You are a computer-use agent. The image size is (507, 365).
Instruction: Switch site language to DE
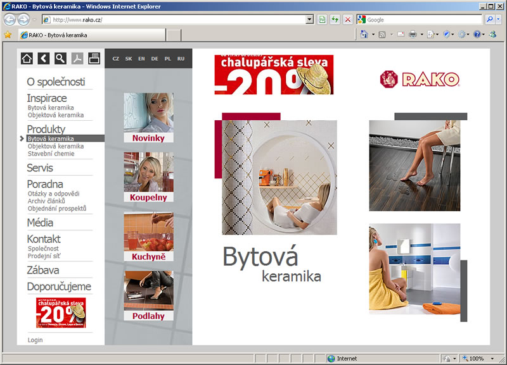[x=155, y=59]
